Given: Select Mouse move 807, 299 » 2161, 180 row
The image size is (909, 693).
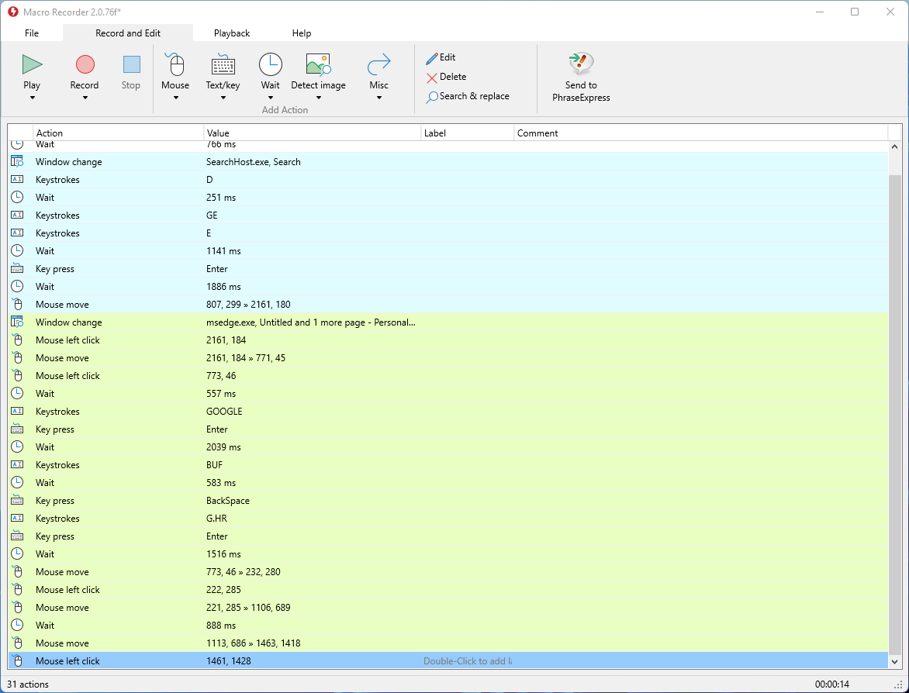Looking at the screenshot, I should (448, 304).
